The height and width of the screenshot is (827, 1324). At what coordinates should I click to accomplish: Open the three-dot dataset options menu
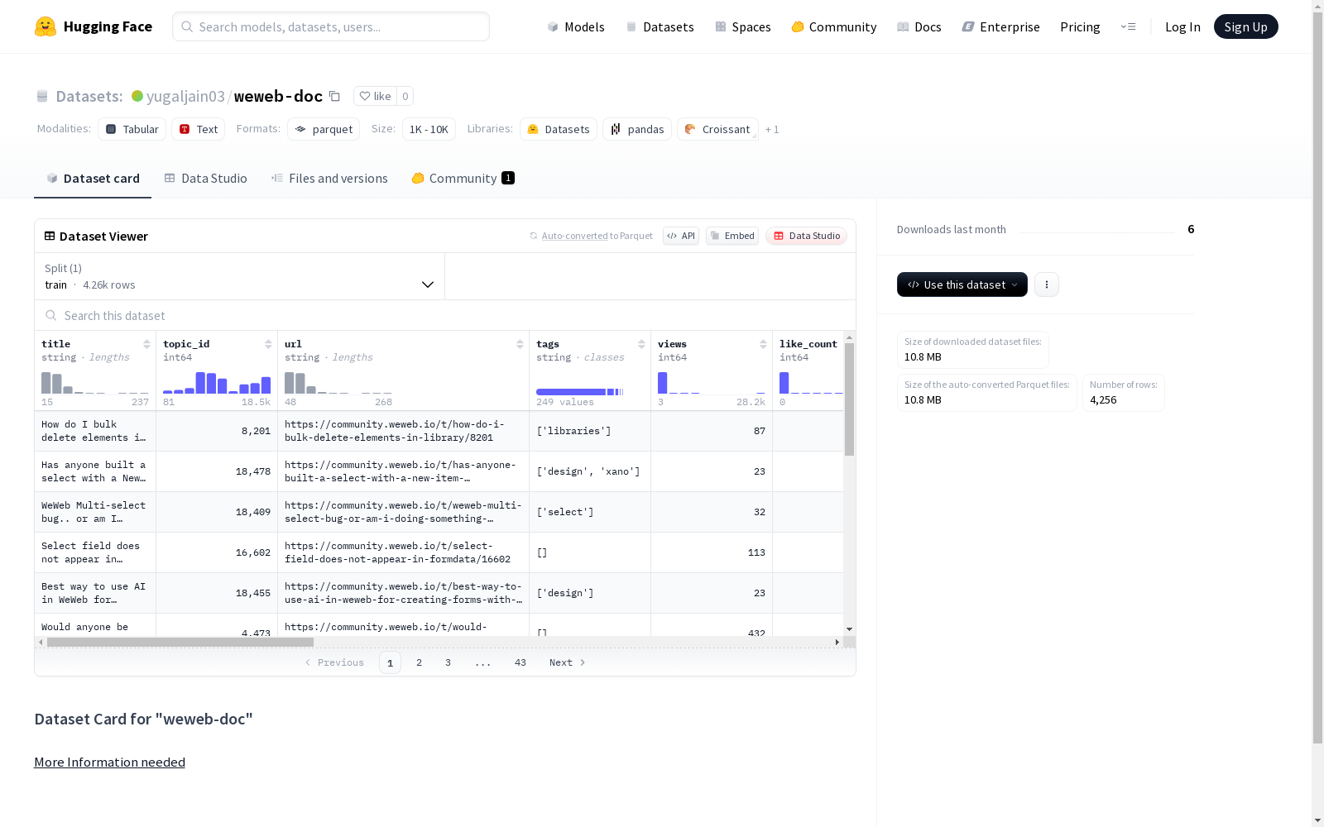click(x=1047, y=284)
